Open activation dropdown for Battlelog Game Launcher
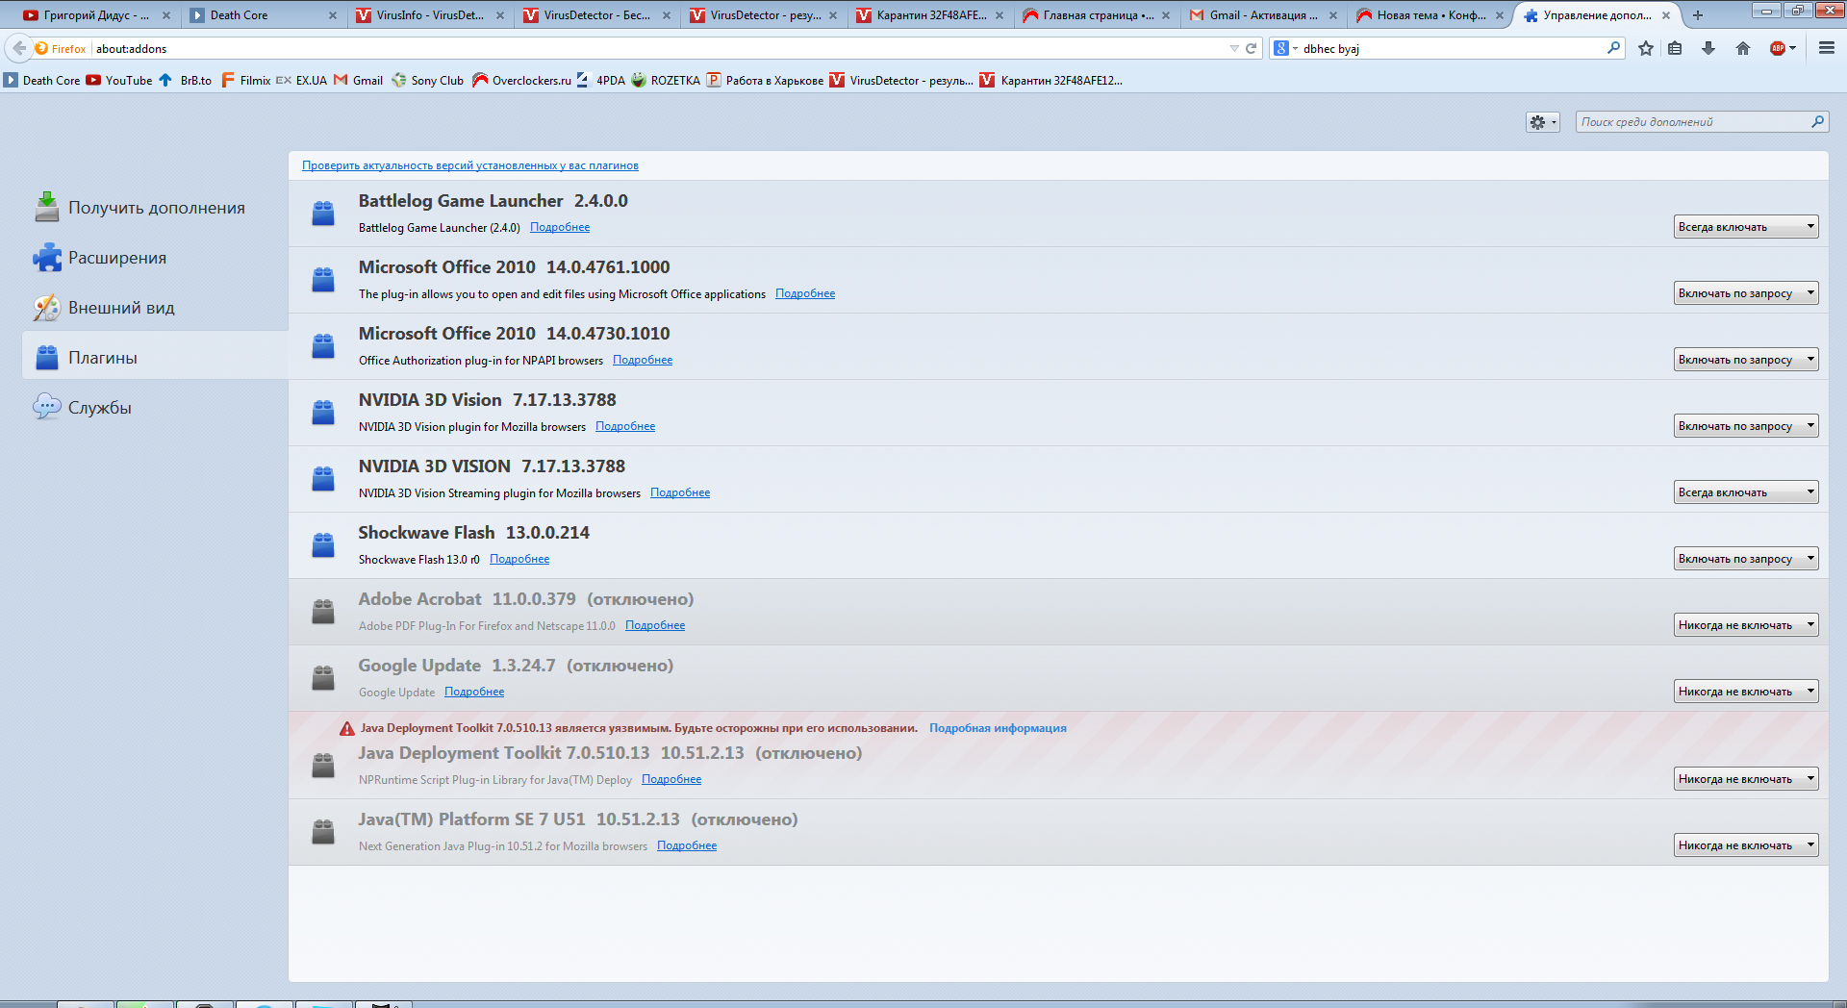This screenshot has width=1847, height=1008. click(1746, 227)
